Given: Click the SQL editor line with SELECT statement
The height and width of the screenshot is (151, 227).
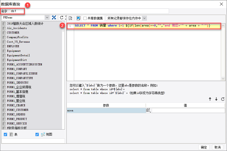Looking at the screenshot, I should 147,26.
